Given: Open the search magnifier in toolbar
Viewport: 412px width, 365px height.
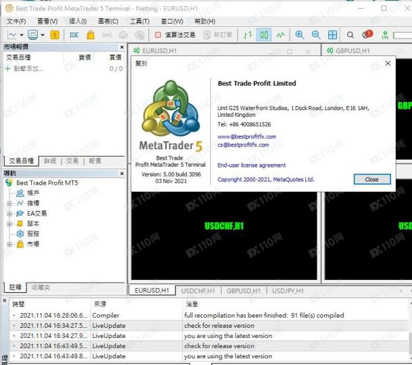Looking at the screenshot, I should 351,35.
